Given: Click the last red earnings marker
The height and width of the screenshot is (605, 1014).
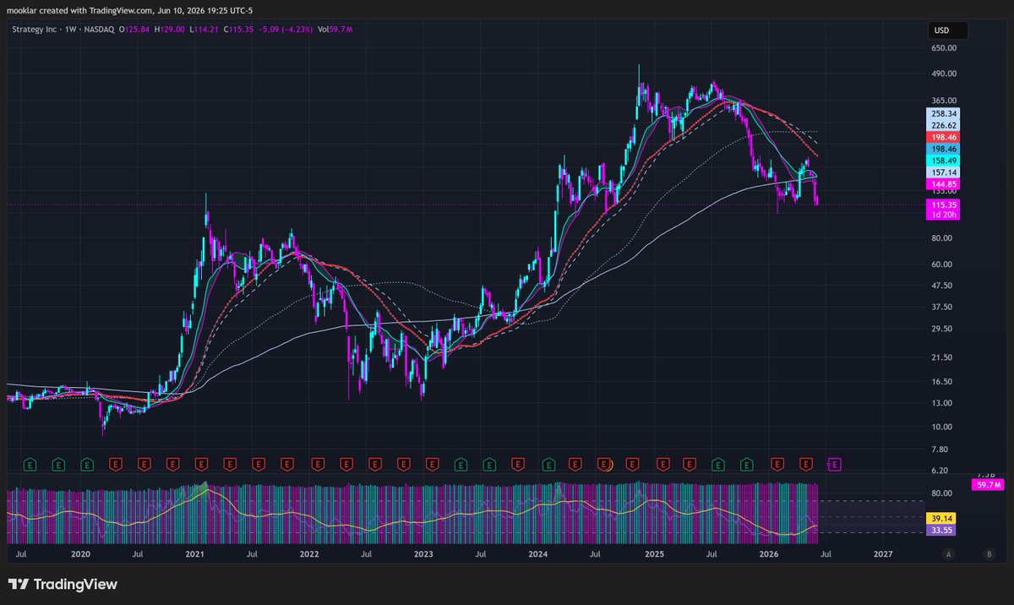Looking at the screenshot, I should 806,464.
